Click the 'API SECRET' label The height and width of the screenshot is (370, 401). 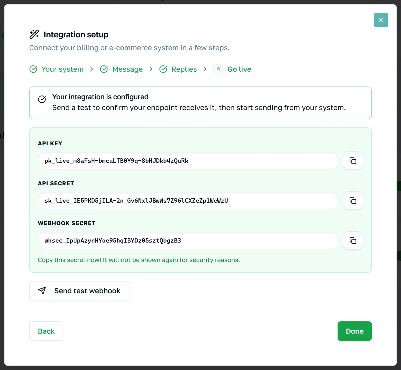pos(56,183)
